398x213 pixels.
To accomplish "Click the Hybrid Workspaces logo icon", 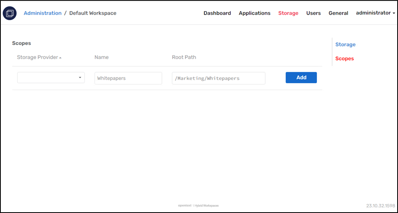I will coord(10,13).
